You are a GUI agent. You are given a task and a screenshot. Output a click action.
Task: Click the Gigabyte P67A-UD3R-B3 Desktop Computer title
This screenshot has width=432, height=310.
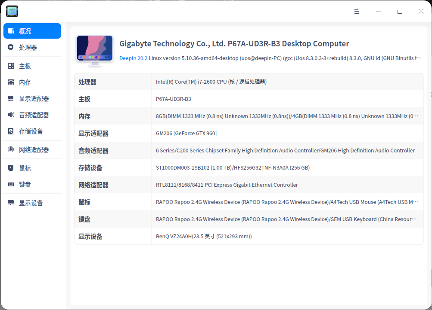click(234, 44)
